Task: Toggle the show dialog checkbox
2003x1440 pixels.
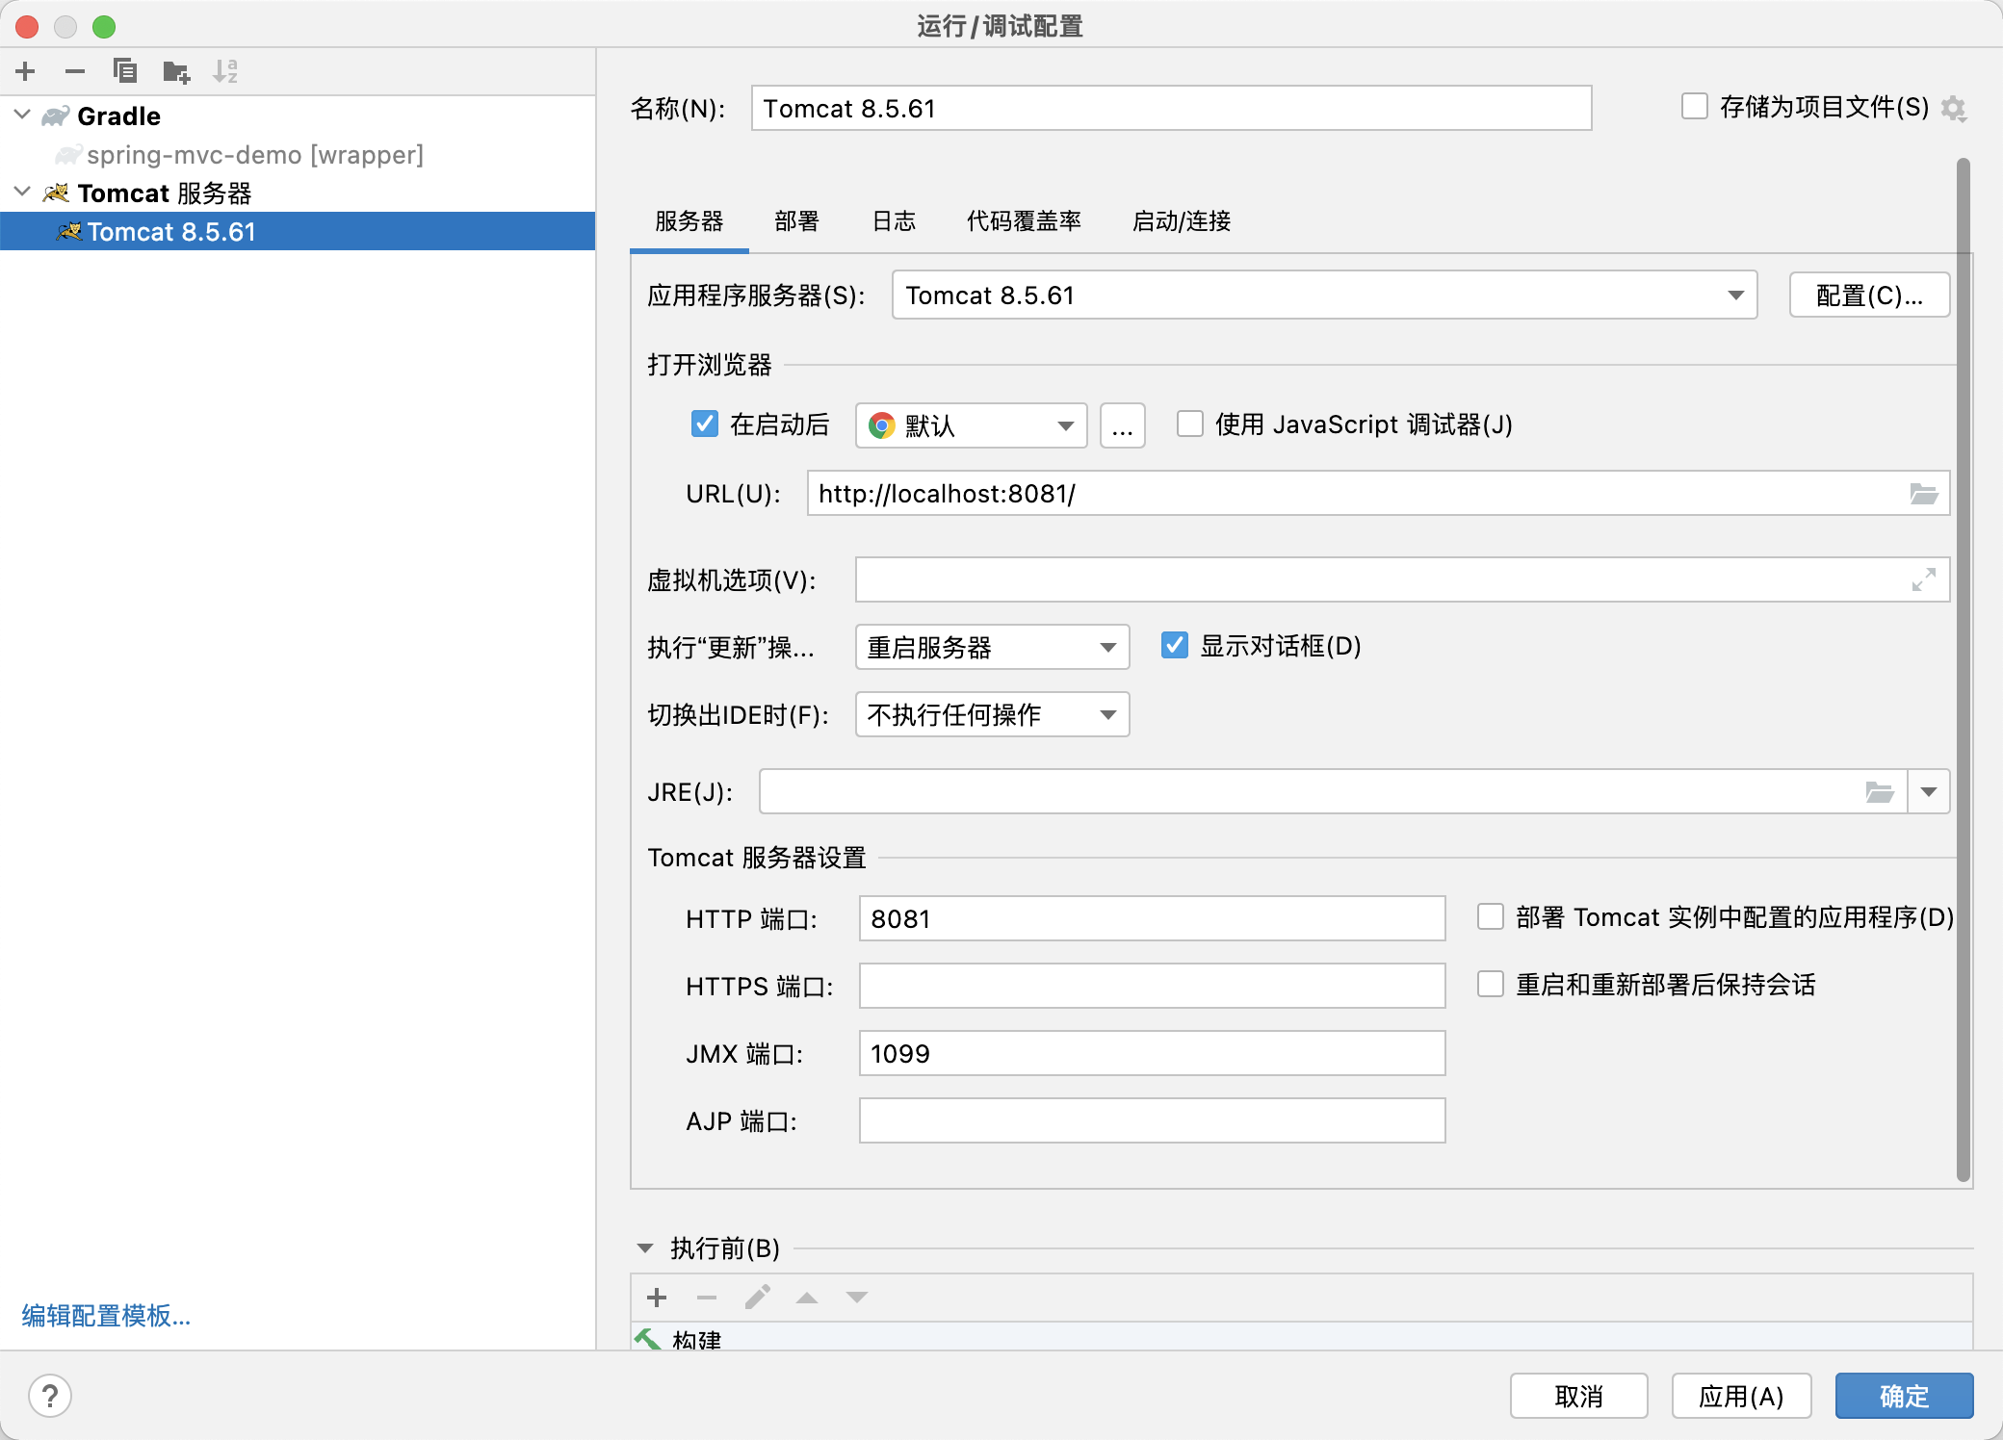Action: [1175, 646]
